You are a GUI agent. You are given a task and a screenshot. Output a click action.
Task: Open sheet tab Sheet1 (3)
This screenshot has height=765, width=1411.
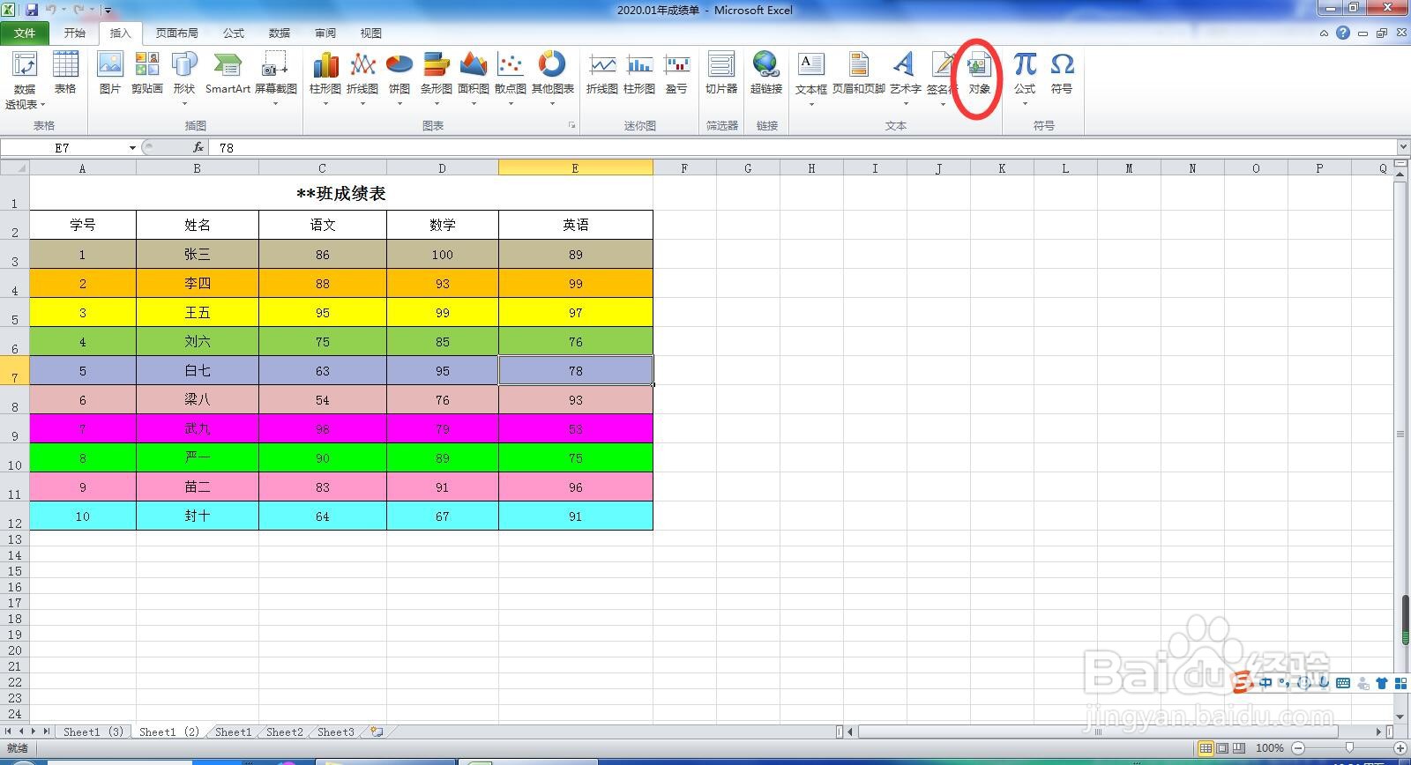[93, 732]
